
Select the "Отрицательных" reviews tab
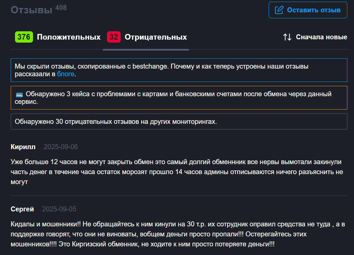tap(156, 37)
